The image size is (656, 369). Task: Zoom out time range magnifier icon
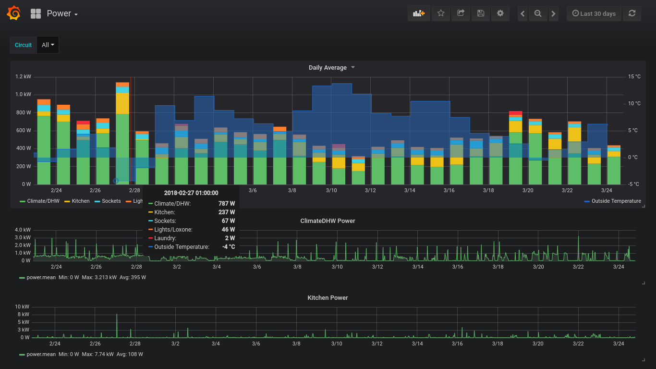click(x=538, y=13)
